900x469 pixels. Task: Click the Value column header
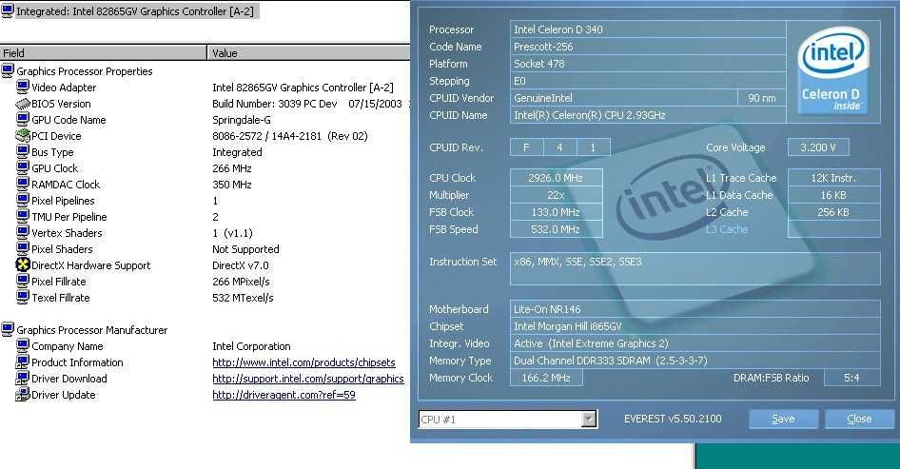(x=308, y=53)
